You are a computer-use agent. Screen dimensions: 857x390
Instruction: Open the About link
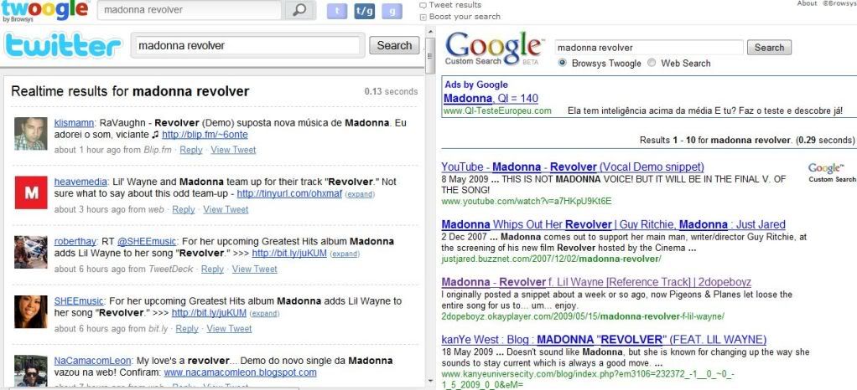(x=807, y=3)
